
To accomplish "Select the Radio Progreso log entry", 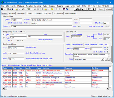I will click(x=56, y=85).
